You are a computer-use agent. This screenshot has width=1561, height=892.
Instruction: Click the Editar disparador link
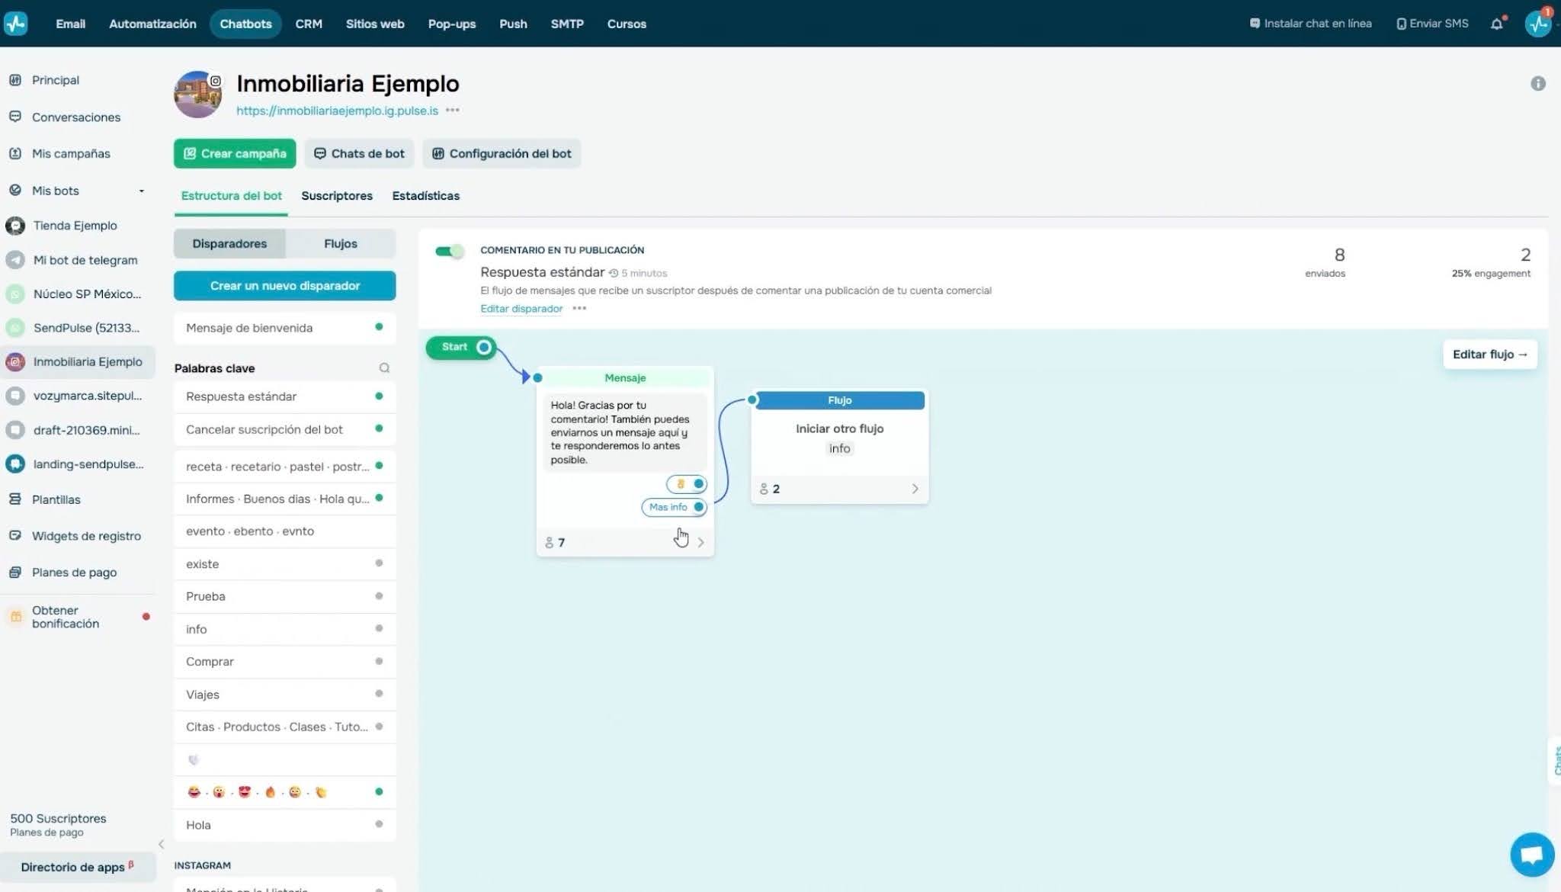tap(521, 309)
